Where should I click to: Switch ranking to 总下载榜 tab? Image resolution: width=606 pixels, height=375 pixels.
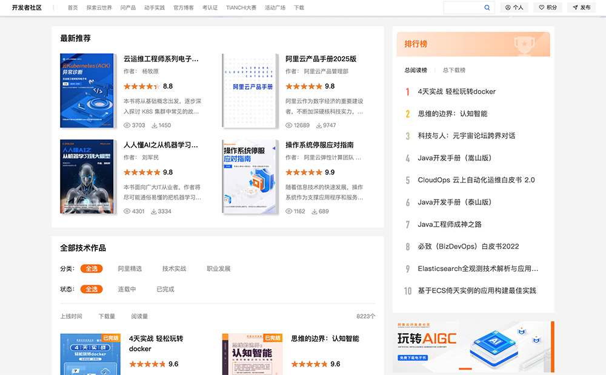[x=454, y=70]
